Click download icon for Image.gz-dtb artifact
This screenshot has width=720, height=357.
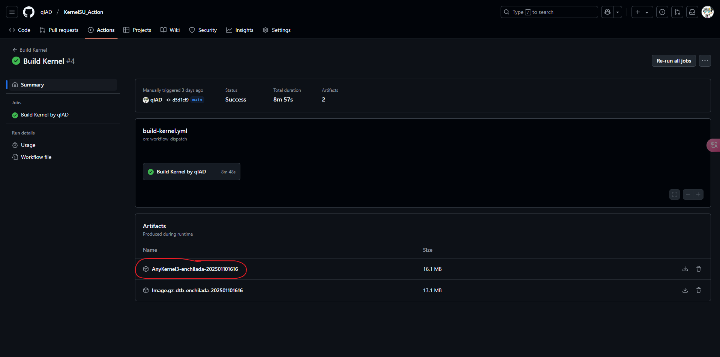[685, 290]
